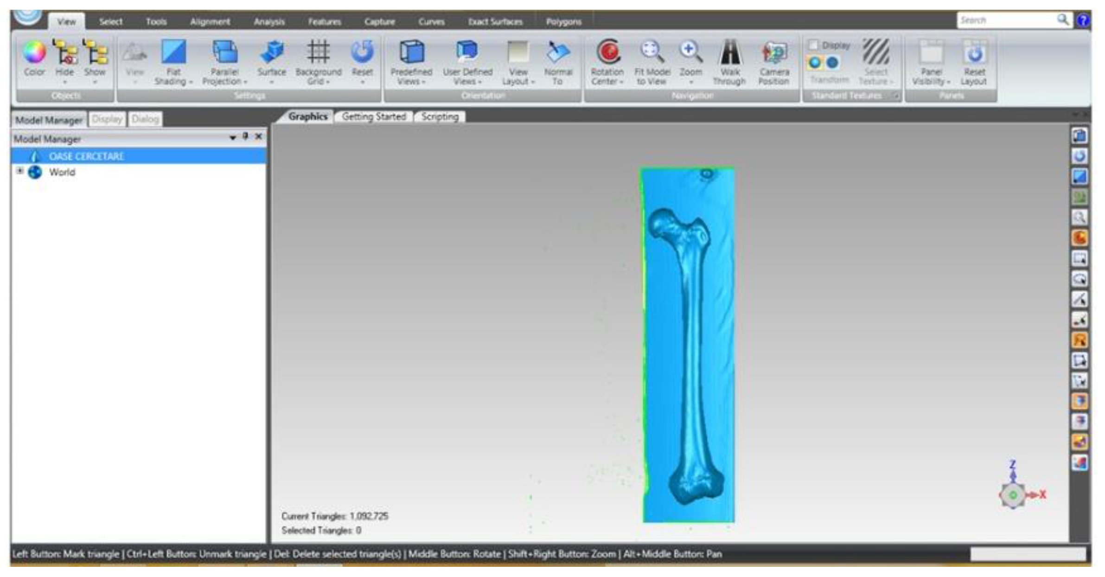
Task: Open the Color palette tool
Action: 34,52
